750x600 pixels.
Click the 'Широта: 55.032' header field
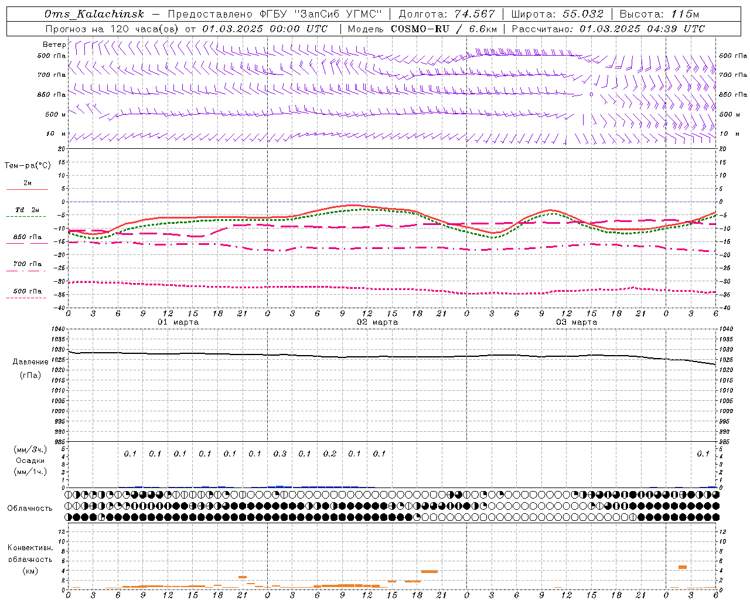click(557, 14)
